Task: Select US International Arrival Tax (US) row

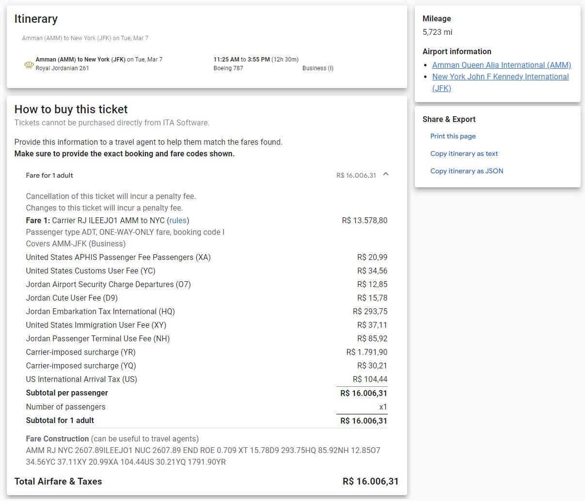Action: pyautogui.click(x=206, y=379)
